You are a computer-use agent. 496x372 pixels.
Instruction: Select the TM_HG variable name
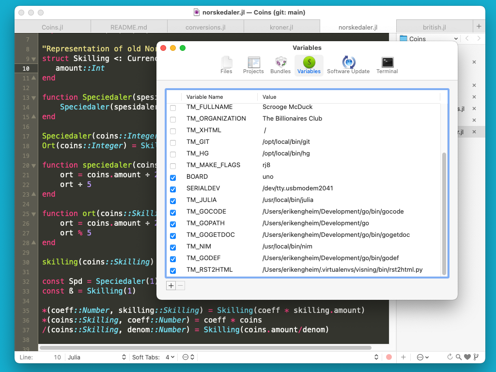198,154
